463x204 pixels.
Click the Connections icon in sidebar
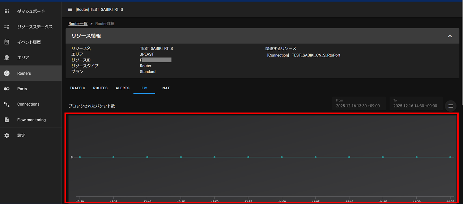7,105
